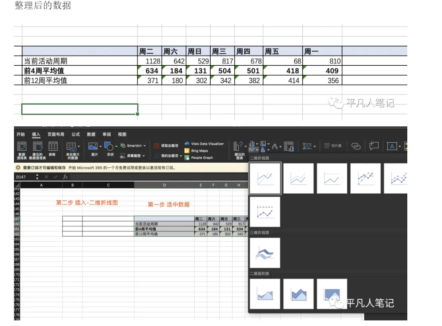Image resolution: width=442 pixels, height=326 pixels.
Task: Click the Name Box stepper arrows
Action: 37,177
